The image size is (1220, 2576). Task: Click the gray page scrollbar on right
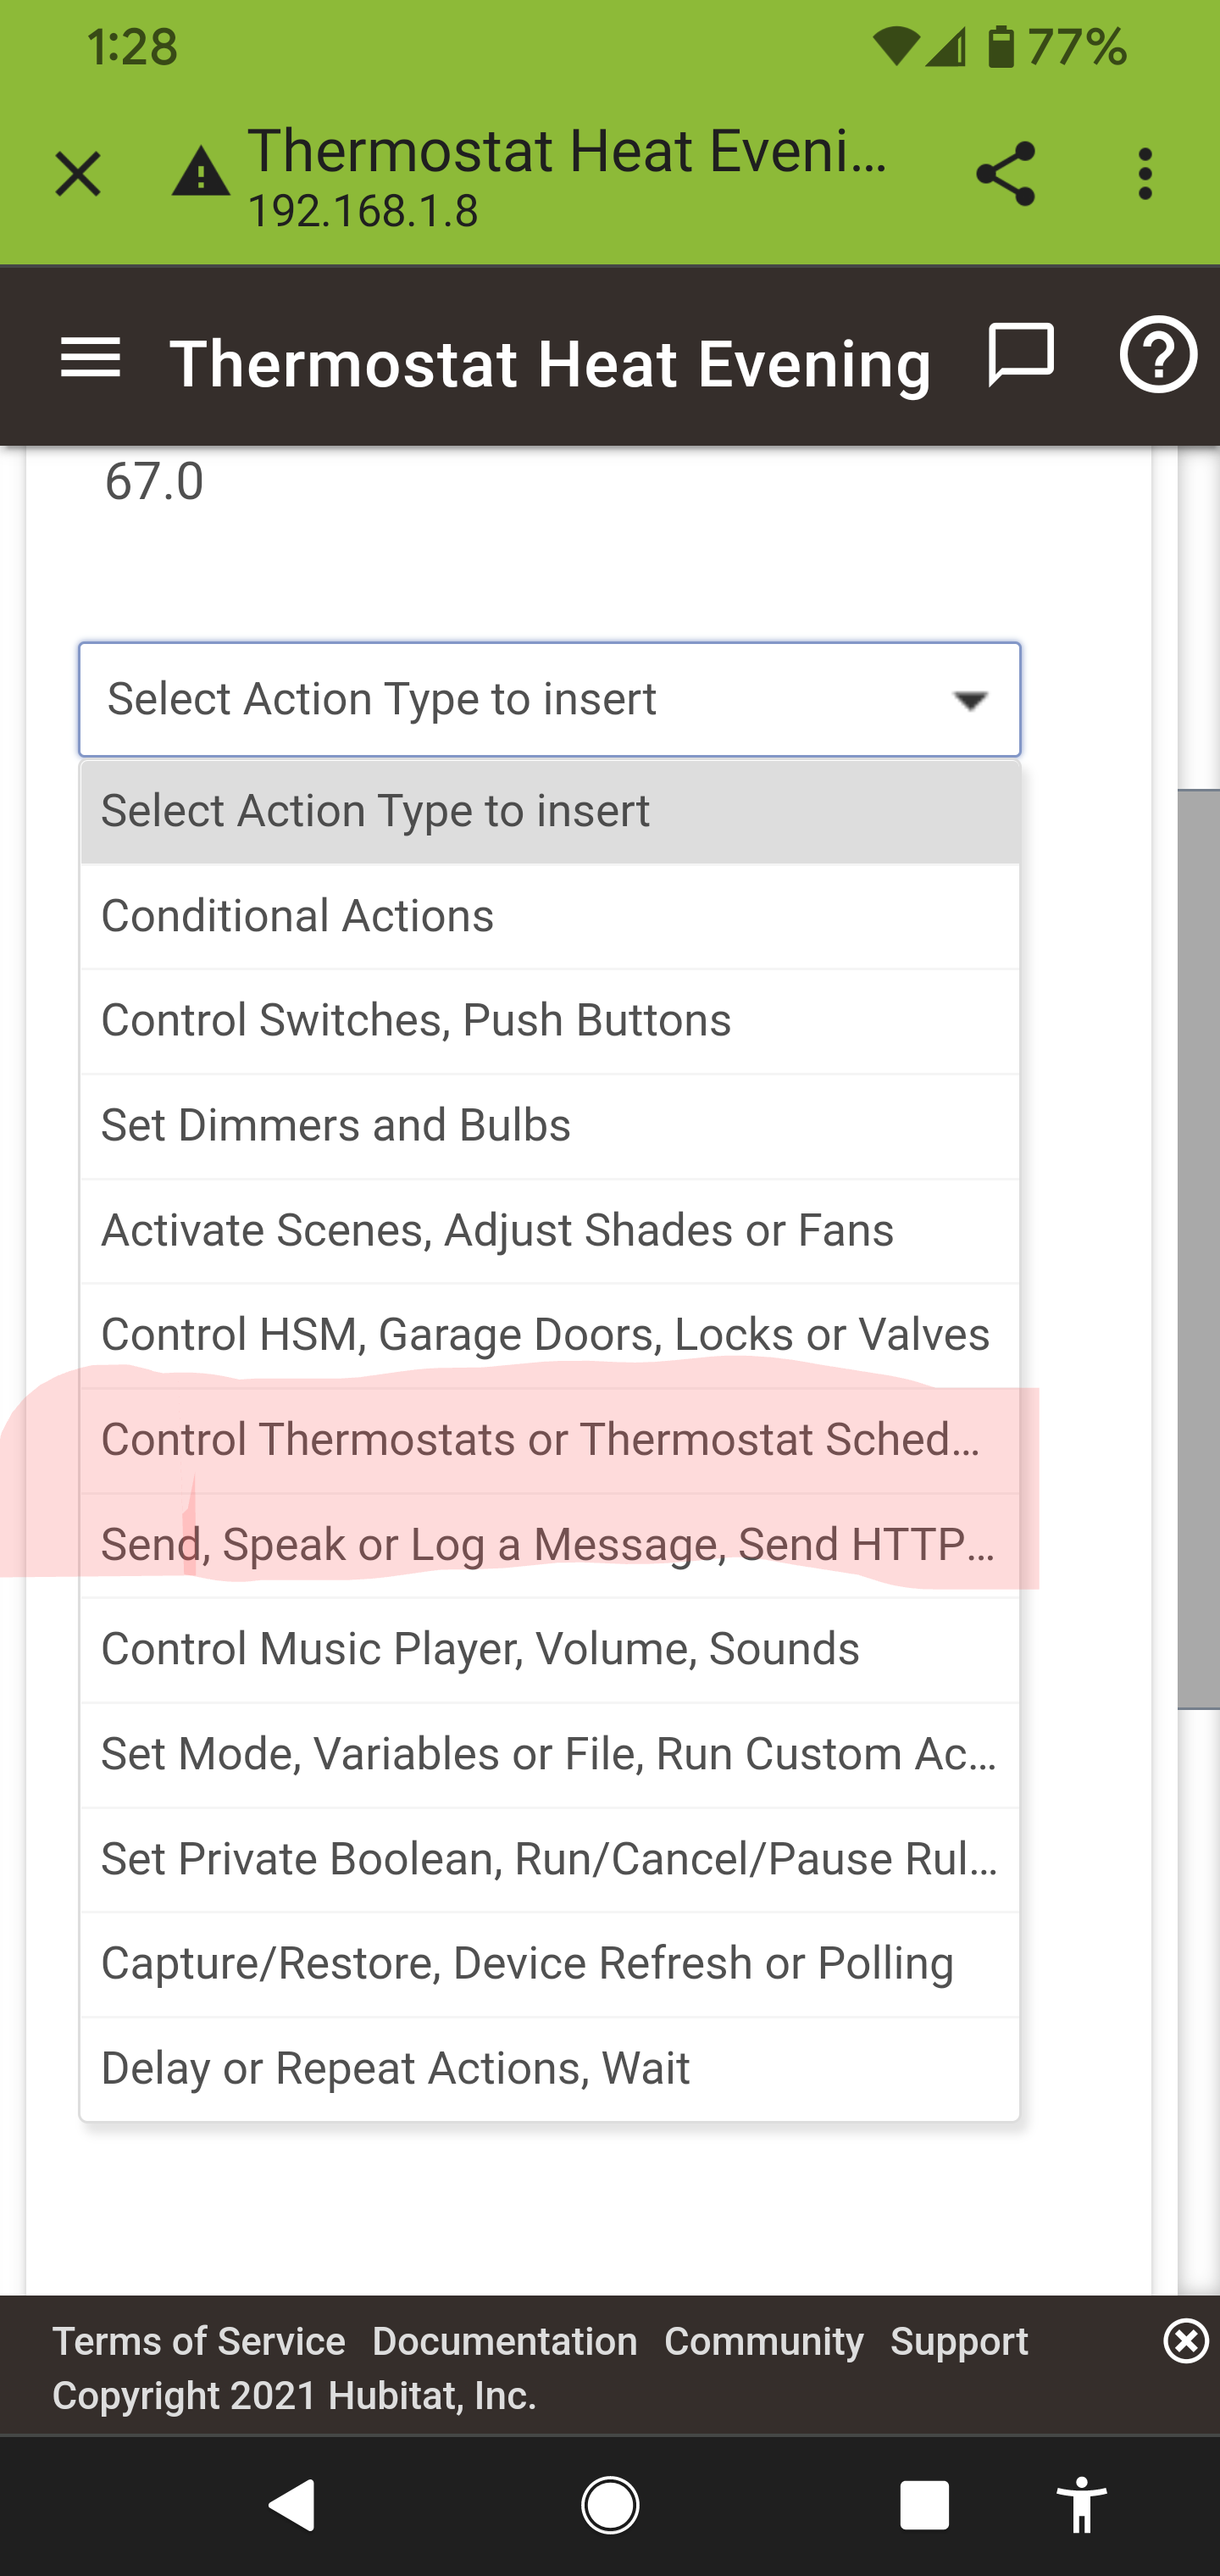(x=1198, y=1249)
